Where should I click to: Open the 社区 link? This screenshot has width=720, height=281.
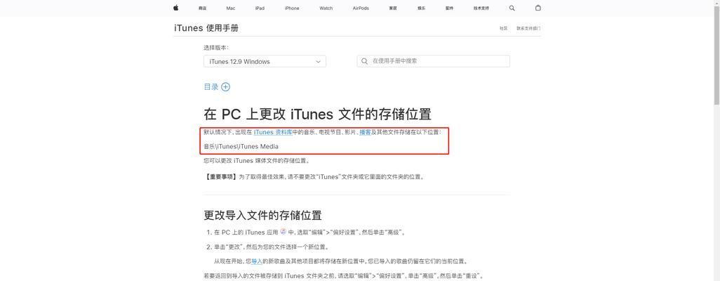pos(504,29)
